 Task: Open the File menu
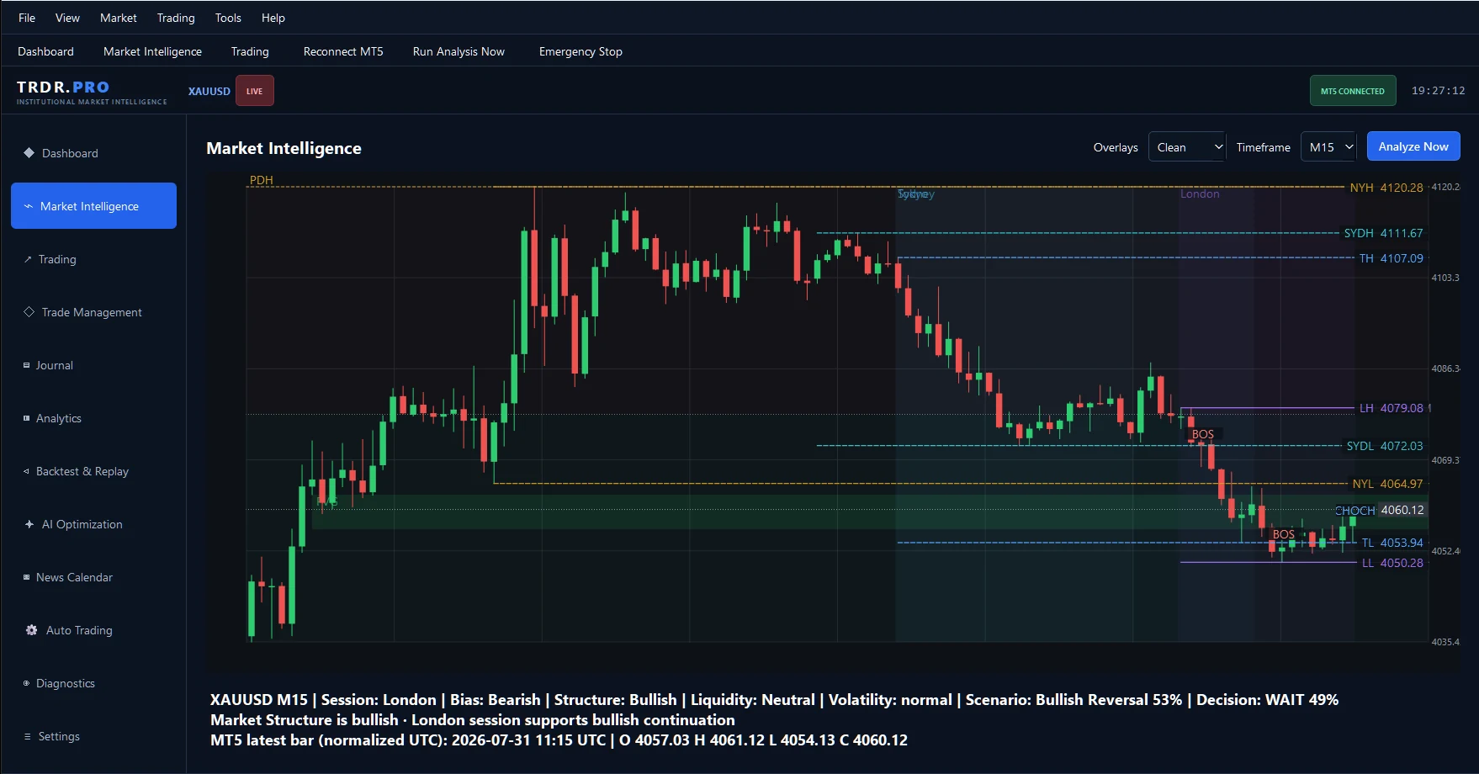[x=27, y=18]
